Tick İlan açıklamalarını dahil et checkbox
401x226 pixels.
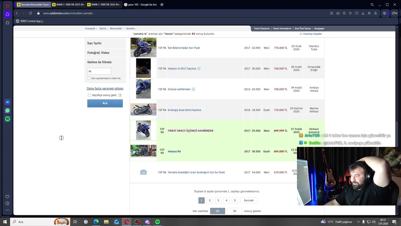(x=89, y=78)
